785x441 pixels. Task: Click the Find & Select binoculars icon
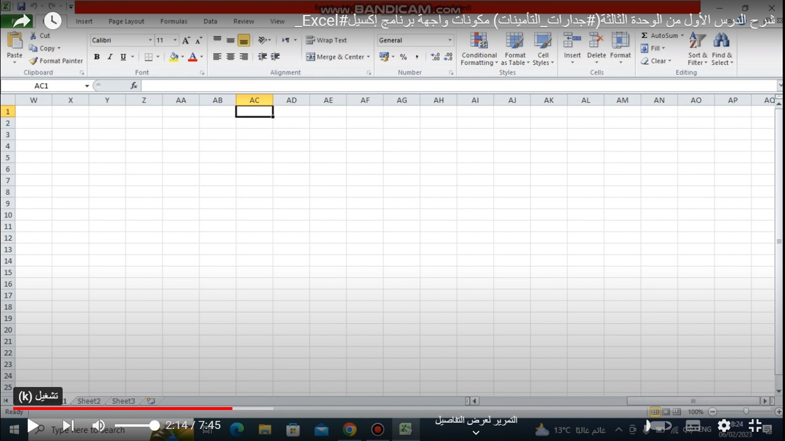[x=721, y=41]
